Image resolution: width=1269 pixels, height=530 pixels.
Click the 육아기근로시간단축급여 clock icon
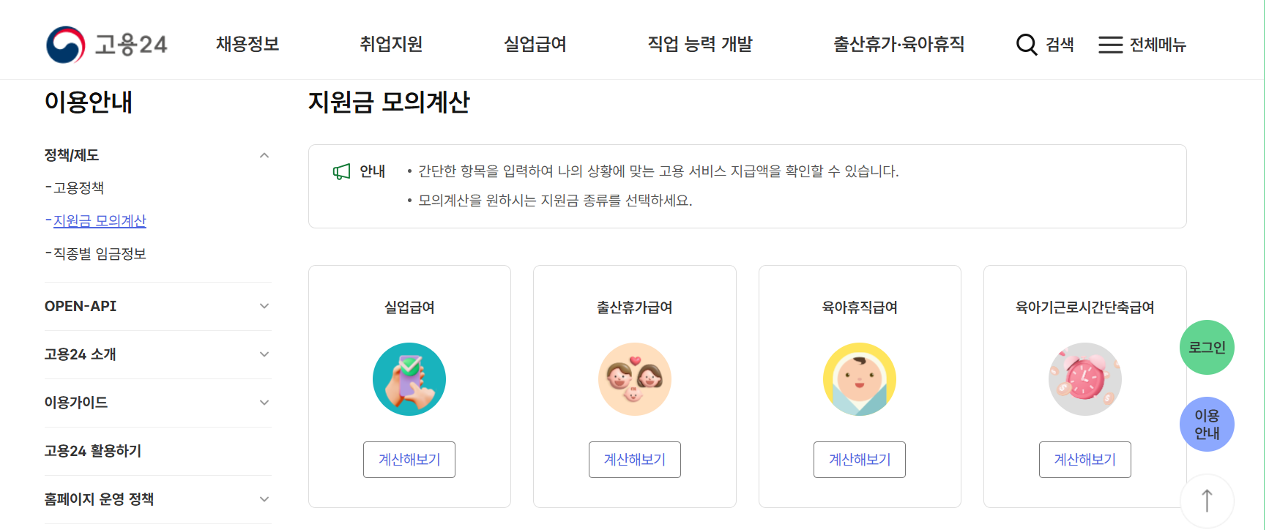[1084, 378]
